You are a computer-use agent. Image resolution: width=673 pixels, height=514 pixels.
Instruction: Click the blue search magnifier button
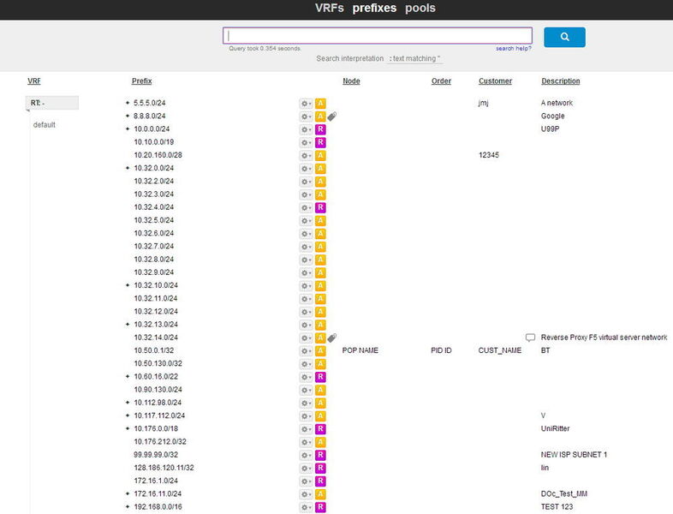click(x=564, y=37)
